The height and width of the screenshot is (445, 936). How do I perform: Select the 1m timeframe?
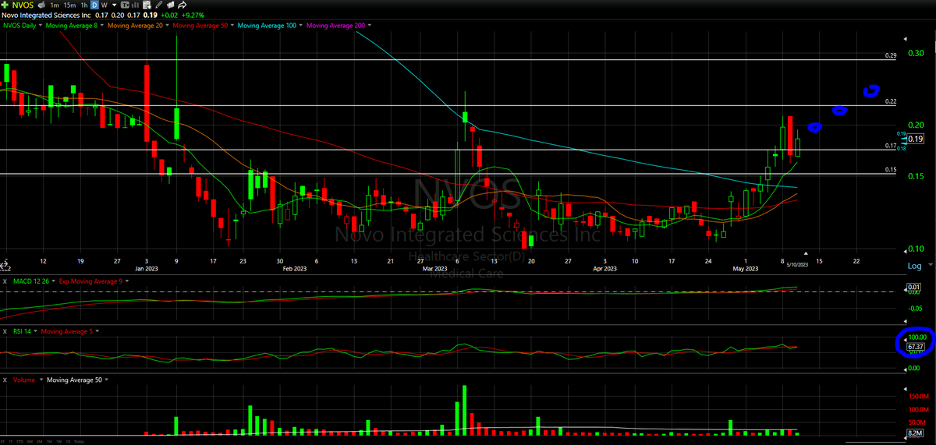click(x=55, y=5)
